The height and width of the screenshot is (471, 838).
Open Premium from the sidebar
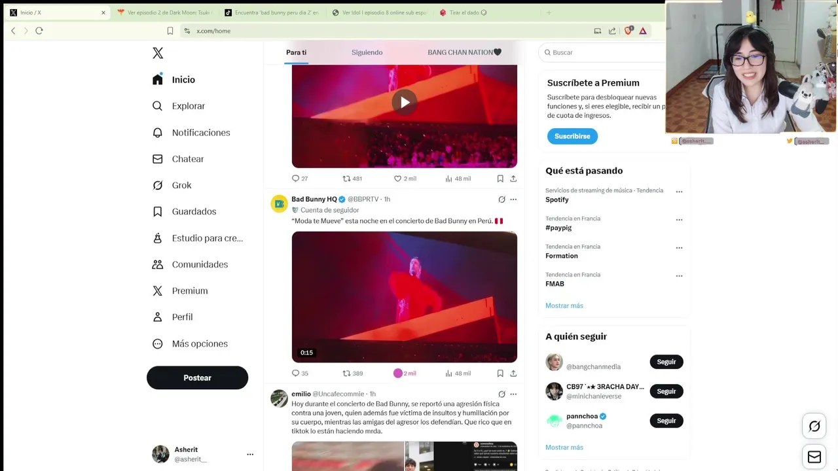[180, 290]
